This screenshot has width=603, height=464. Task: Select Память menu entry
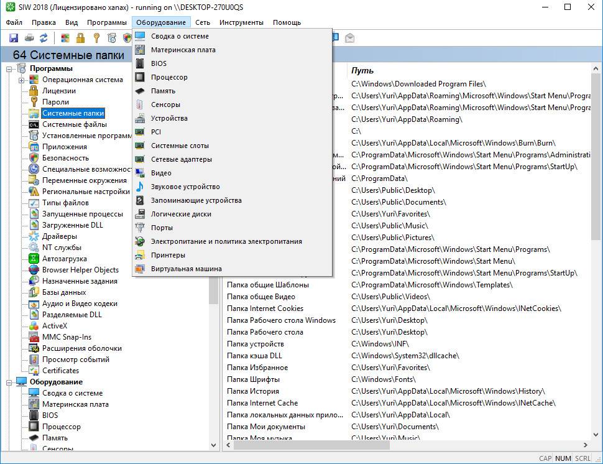pyautogui.click(x=163, y=91)
